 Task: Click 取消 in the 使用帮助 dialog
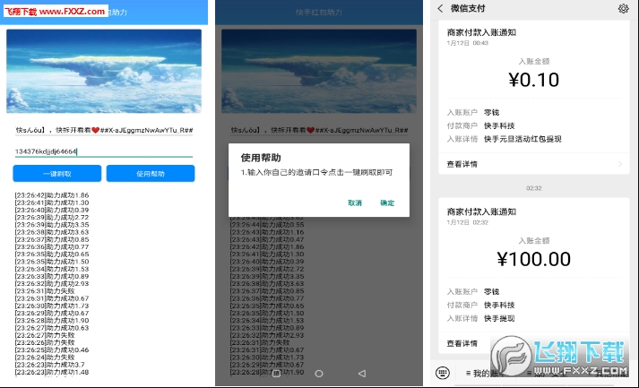coord(355,203)
